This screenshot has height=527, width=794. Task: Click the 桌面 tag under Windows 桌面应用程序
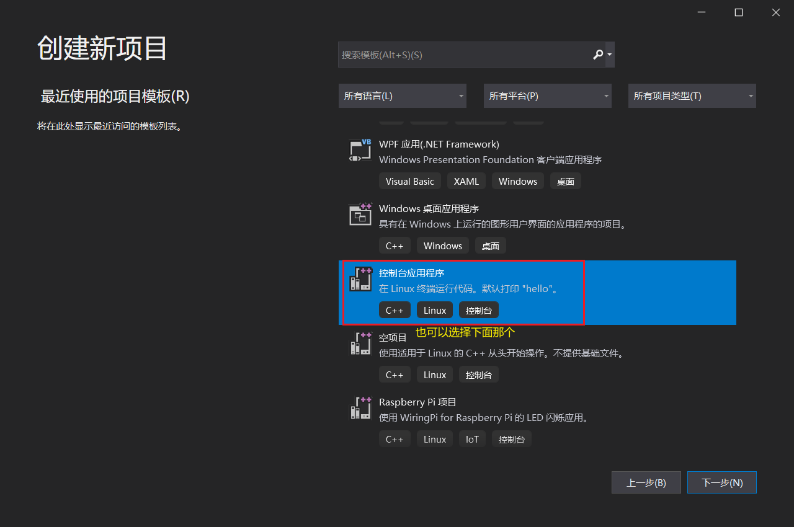(x=491, y=246)
